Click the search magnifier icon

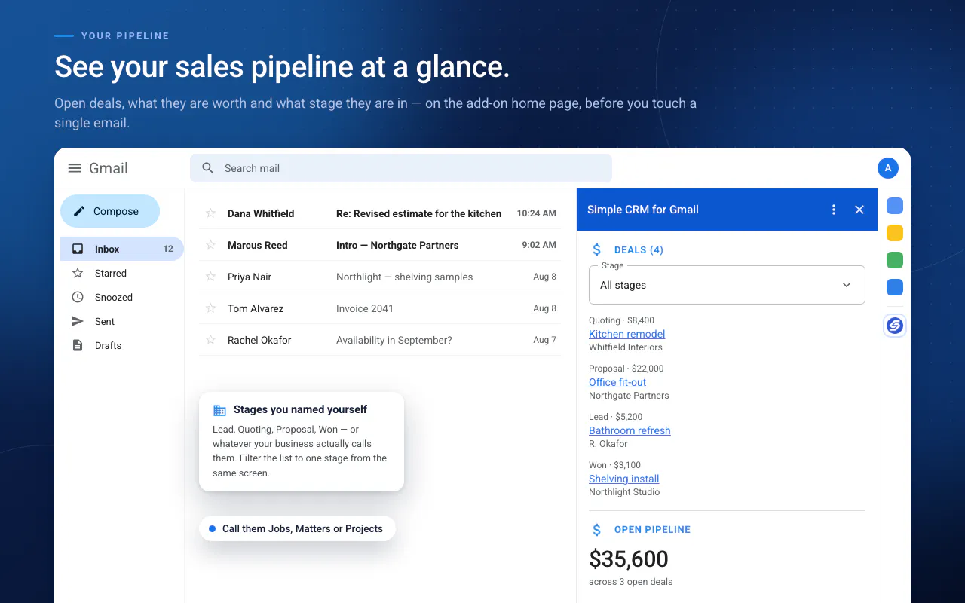tap(208, 168)
